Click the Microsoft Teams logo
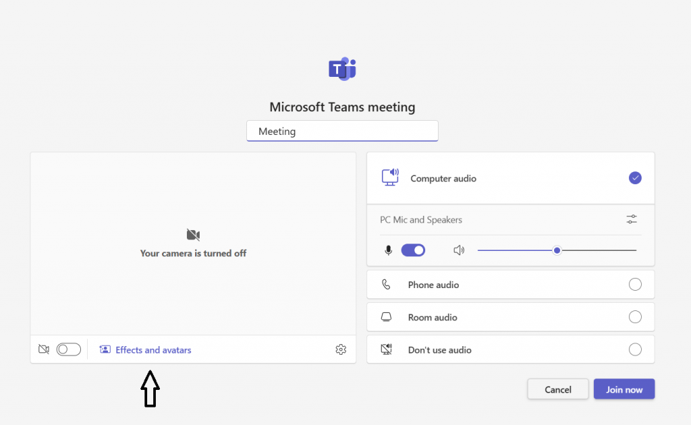Image resolution: width=691 pixels, height=425 pixels. (342, 69)
